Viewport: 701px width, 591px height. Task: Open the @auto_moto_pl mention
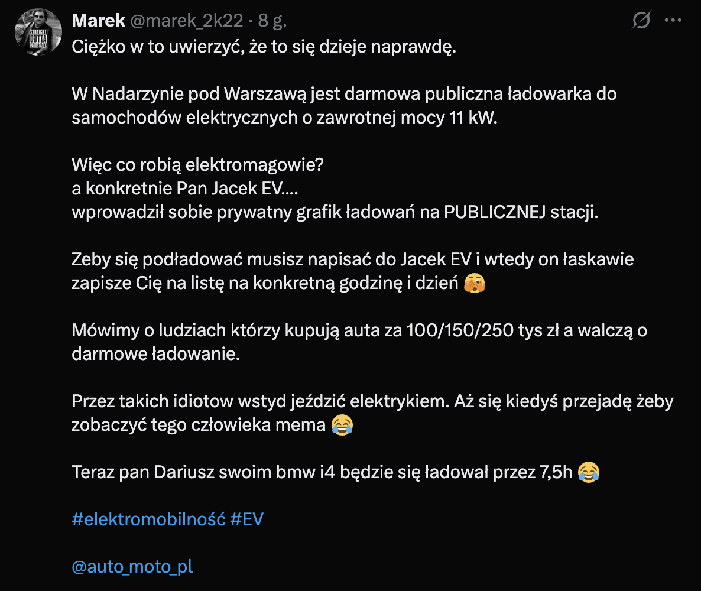click(x=132, y=567)
